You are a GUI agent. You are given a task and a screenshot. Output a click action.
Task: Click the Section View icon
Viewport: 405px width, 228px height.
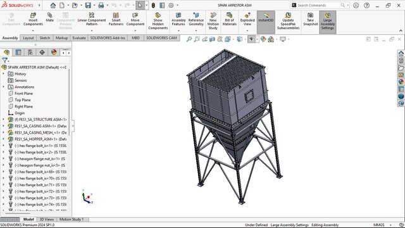click(212, 39)
